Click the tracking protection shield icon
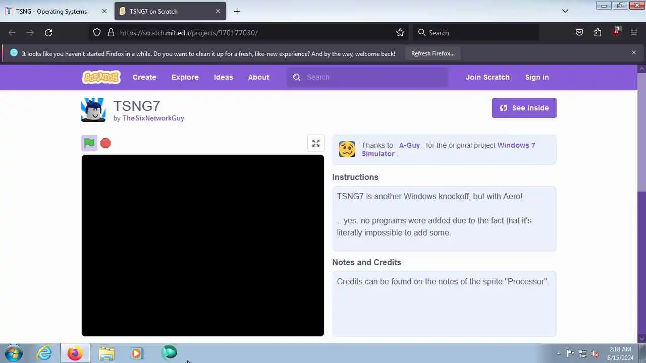 (97, 33)
